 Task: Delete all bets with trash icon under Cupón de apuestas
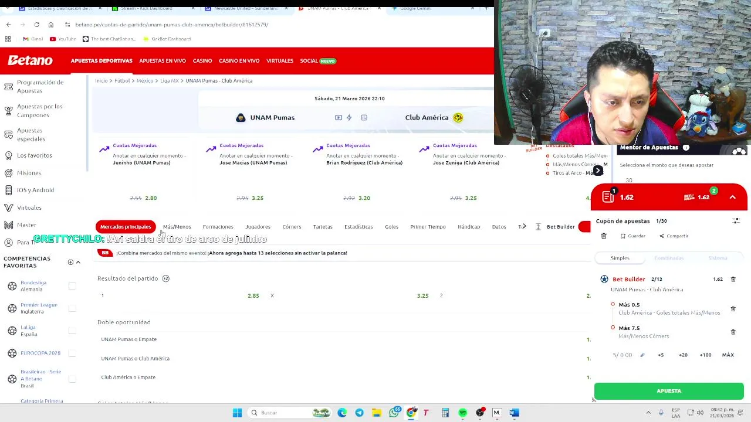click(x=604, y=236)
